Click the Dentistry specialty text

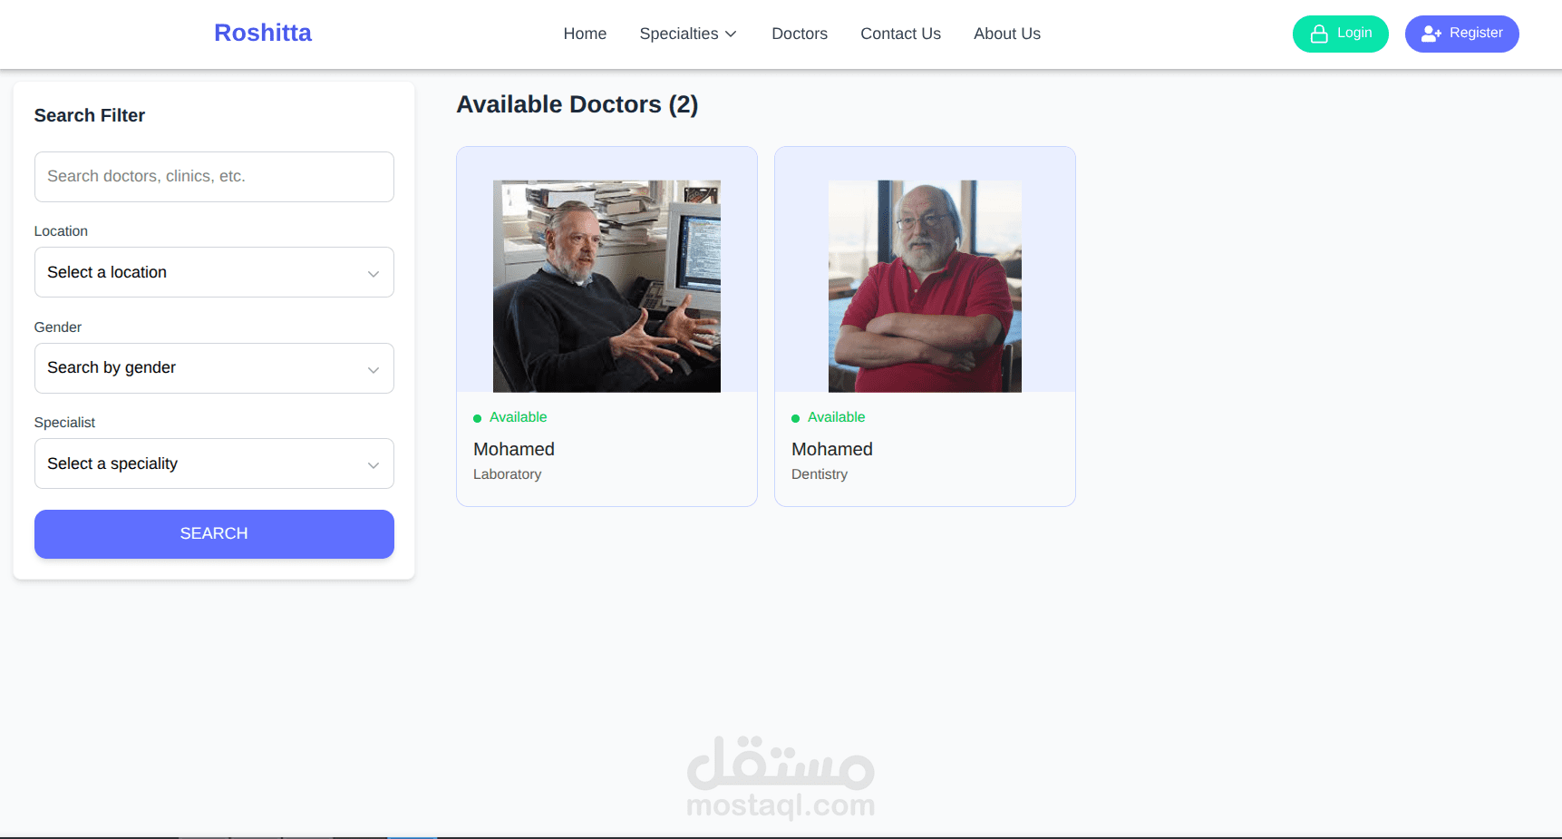pos(820,474)
